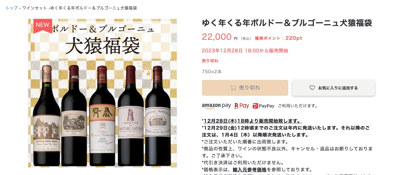
Task: Click the 22,000 price text
Action: tap(217, 37)
